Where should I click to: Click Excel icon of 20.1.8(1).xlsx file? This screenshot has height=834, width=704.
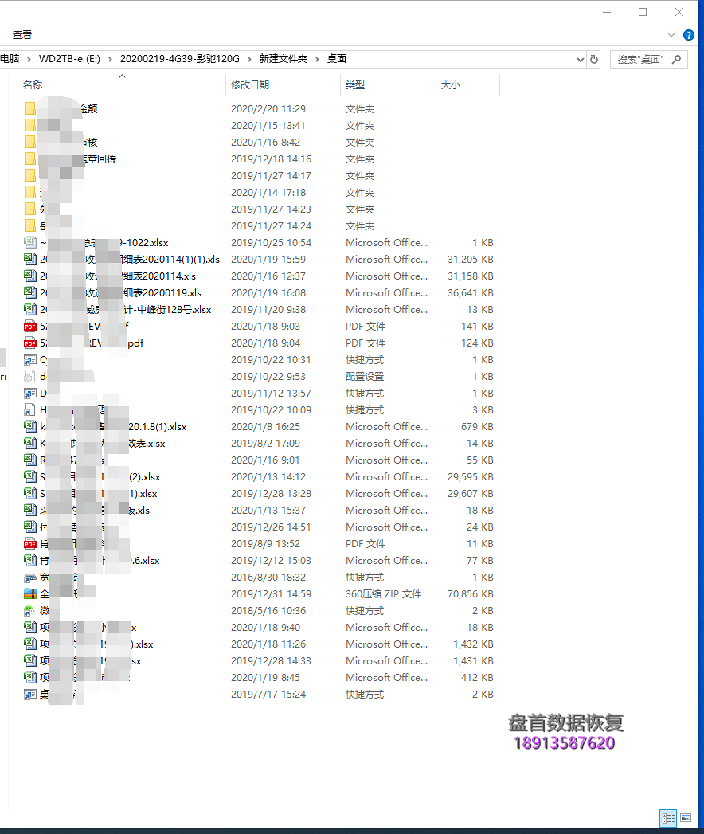point(30,427)
